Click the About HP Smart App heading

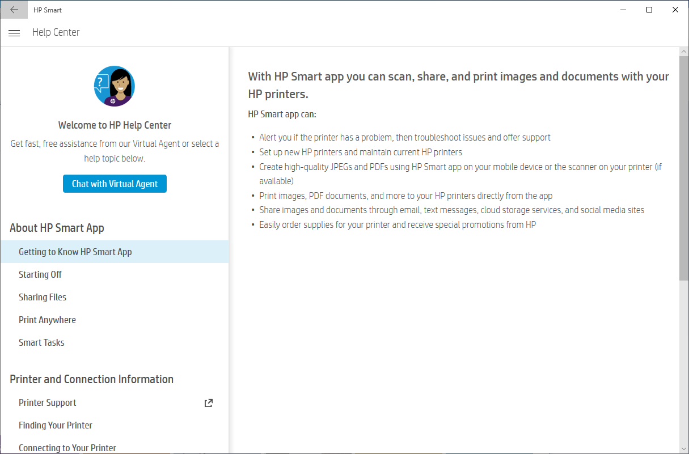57,228
